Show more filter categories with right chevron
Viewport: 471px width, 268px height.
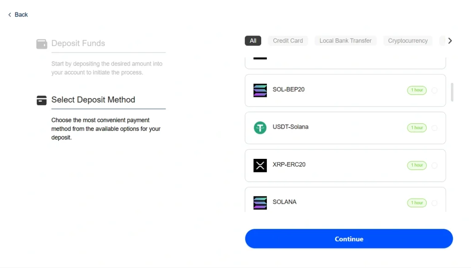[450, 41]
